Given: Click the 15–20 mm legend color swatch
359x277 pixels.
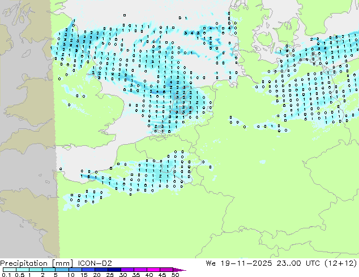Looking at the screenshot, I should pos(88,270).
